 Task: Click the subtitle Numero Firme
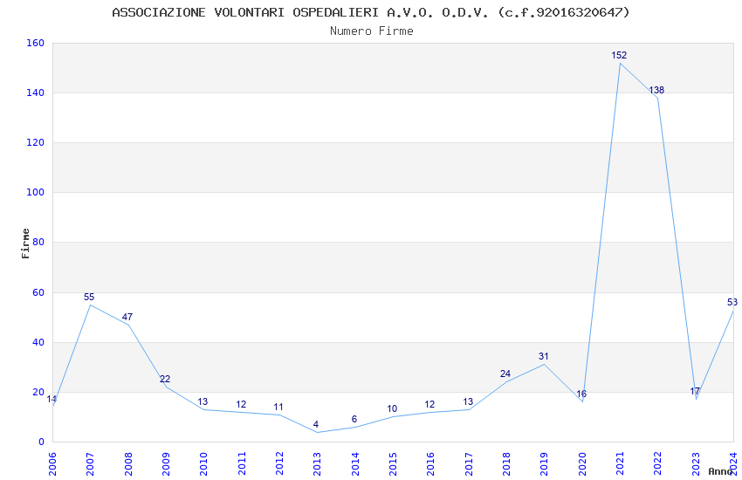pyautogui.click(x=372, y=31)
